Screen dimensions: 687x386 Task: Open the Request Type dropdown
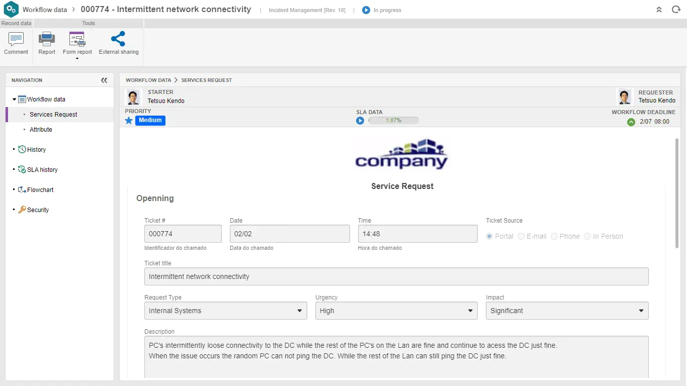coord(225,311)
